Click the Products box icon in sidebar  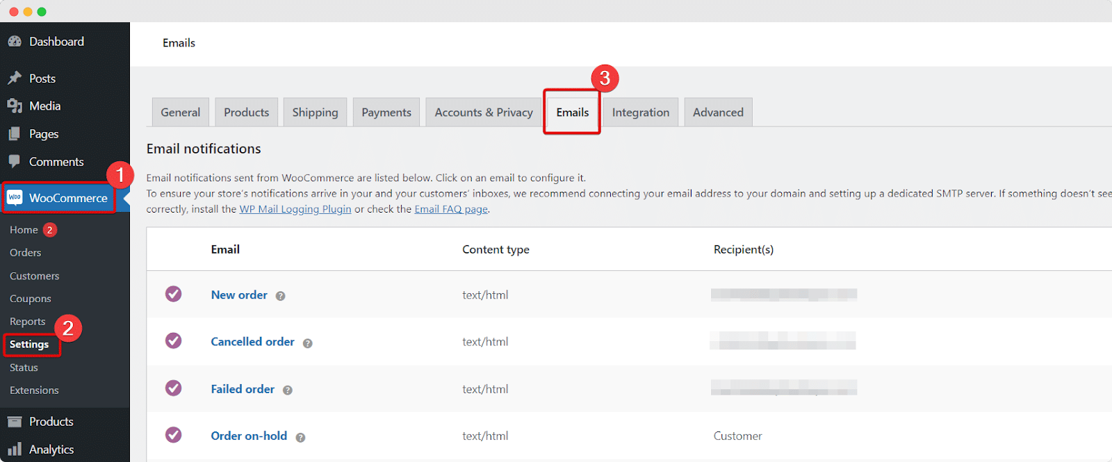click(x=15, y=422)
